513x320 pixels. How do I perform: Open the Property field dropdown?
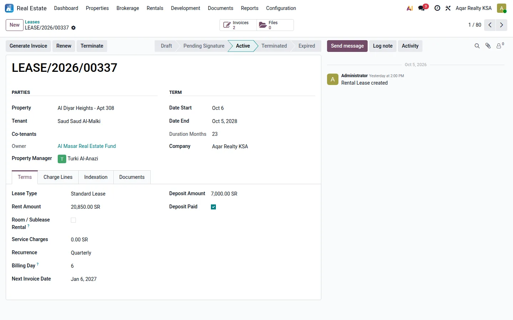107,108
